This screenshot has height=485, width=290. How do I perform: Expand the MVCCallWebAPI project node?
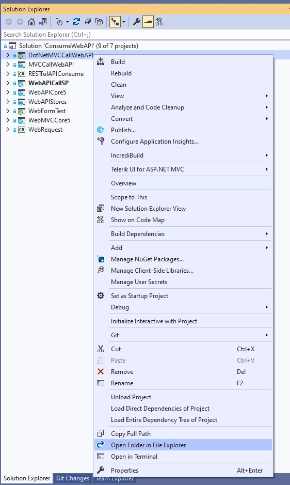(x=8, y=65)
